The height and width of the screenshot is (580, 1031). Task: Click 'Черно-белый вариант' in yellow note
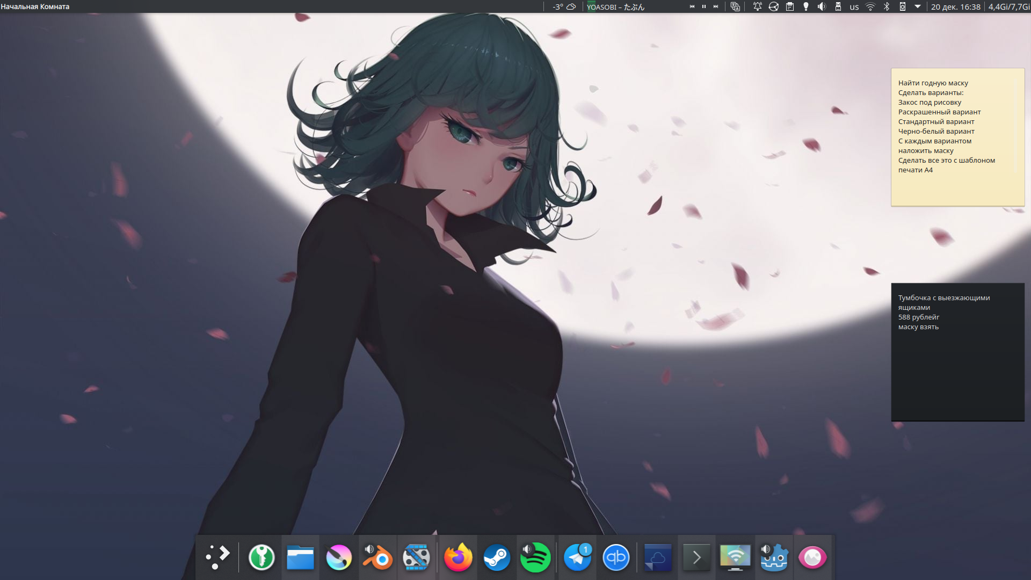[x=936, y=131]
